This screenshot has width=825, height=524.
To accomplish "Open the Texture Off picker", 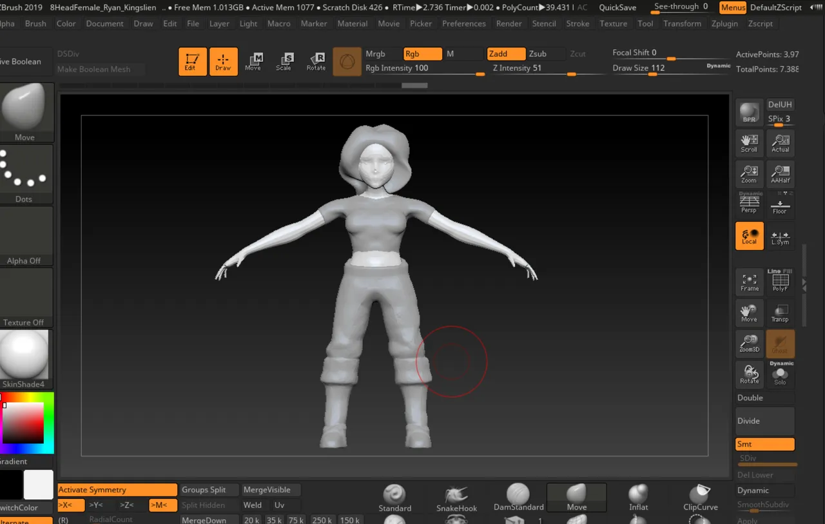I will pos(26,298).
